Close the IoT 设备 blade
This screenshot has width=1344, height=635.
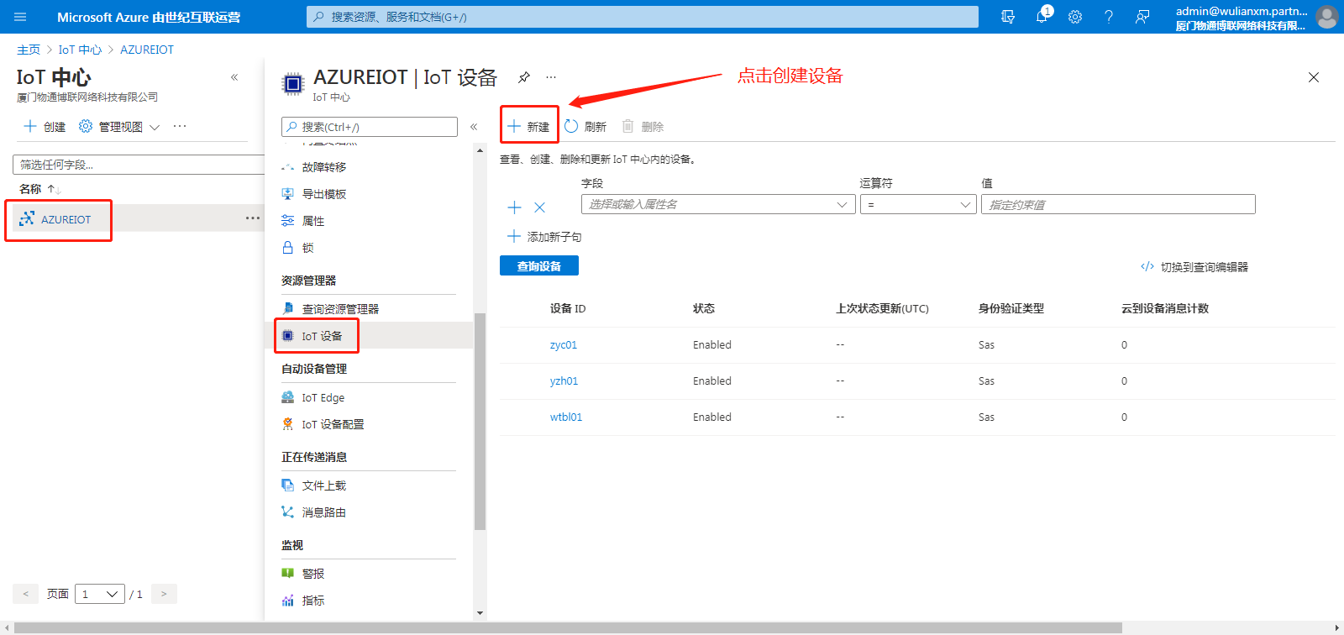(x=1314, y=77)
